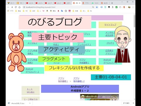Bookmark this page with the star
The image size is (141, 106).
[97, 7]
